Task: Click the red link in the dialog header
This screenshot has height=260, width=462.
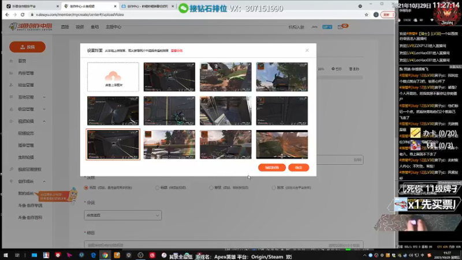Action: coord(177,51)
